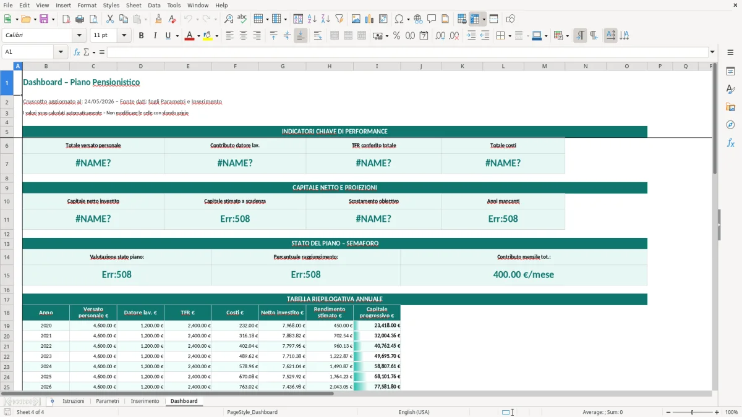
Task: Sort descending Z to A
Action: (326, 19)
